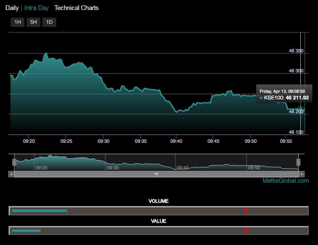The width and height of the screenshot is (318, 245).
Task: Click the chart peak near 09:22
Action: (46, 53)
